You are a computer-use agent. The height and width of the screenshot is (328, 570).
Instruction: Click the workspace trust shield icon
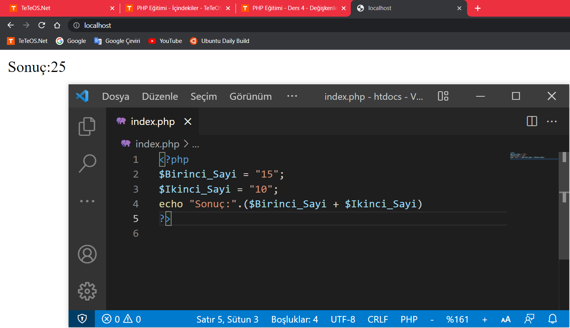coord(82,319)
